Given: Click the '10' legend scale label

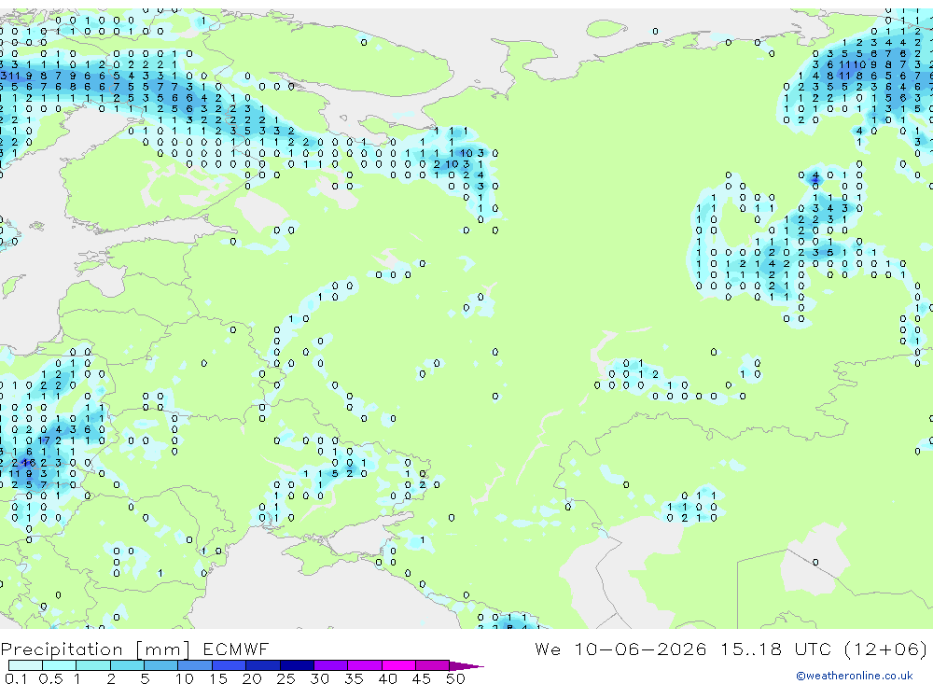Looking at the screenshot, I should click(x=184, y=678).
